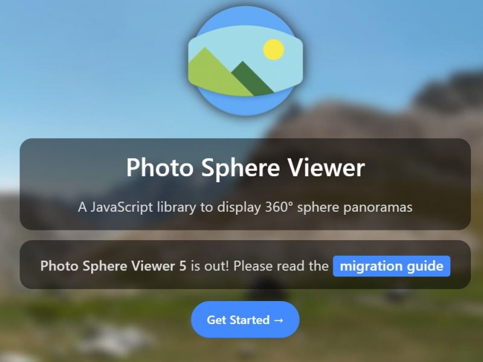Click the dark green mountain in logo
The image size is (483, 362).
click(x=252, y=78)
